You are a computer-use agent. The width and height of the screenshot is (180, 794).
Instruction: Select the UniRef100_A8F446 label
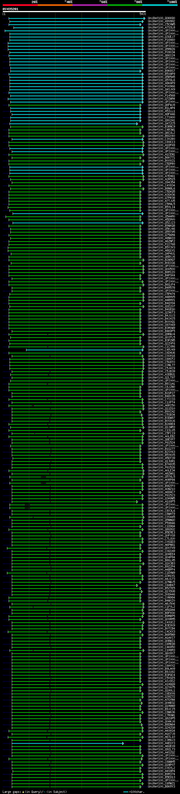(161, 114)
